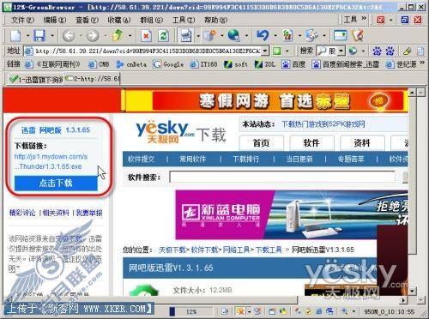Open the 群组 menu
The height and width of the screenshot is (319, 429).
click(x=151, y=20)
